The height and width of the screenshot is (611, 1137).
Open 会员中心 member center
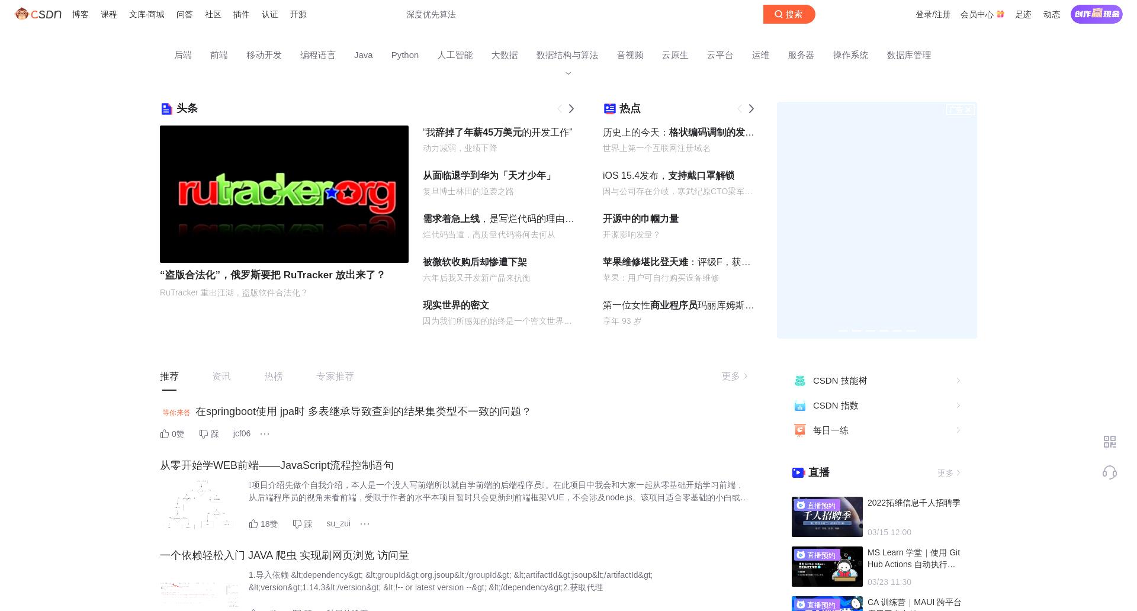[x=977, y=14]
